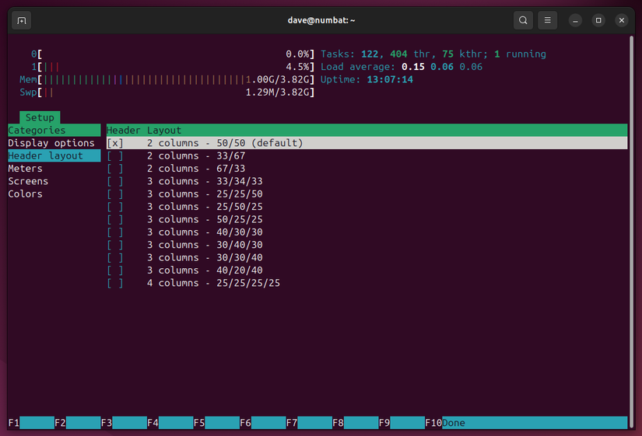Choose the 4 columns 25/25/25/25 layout
This screenshot has height=436, width=642.
tap(367, 283)
